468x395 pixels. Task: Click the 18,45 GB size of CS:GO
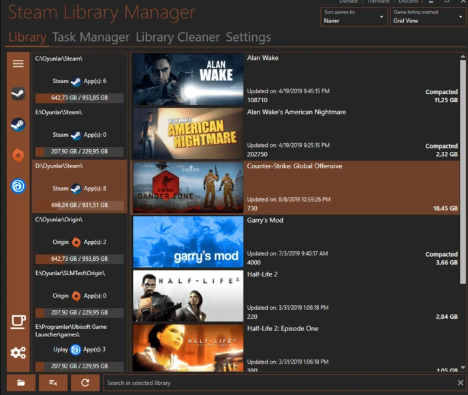446,208
